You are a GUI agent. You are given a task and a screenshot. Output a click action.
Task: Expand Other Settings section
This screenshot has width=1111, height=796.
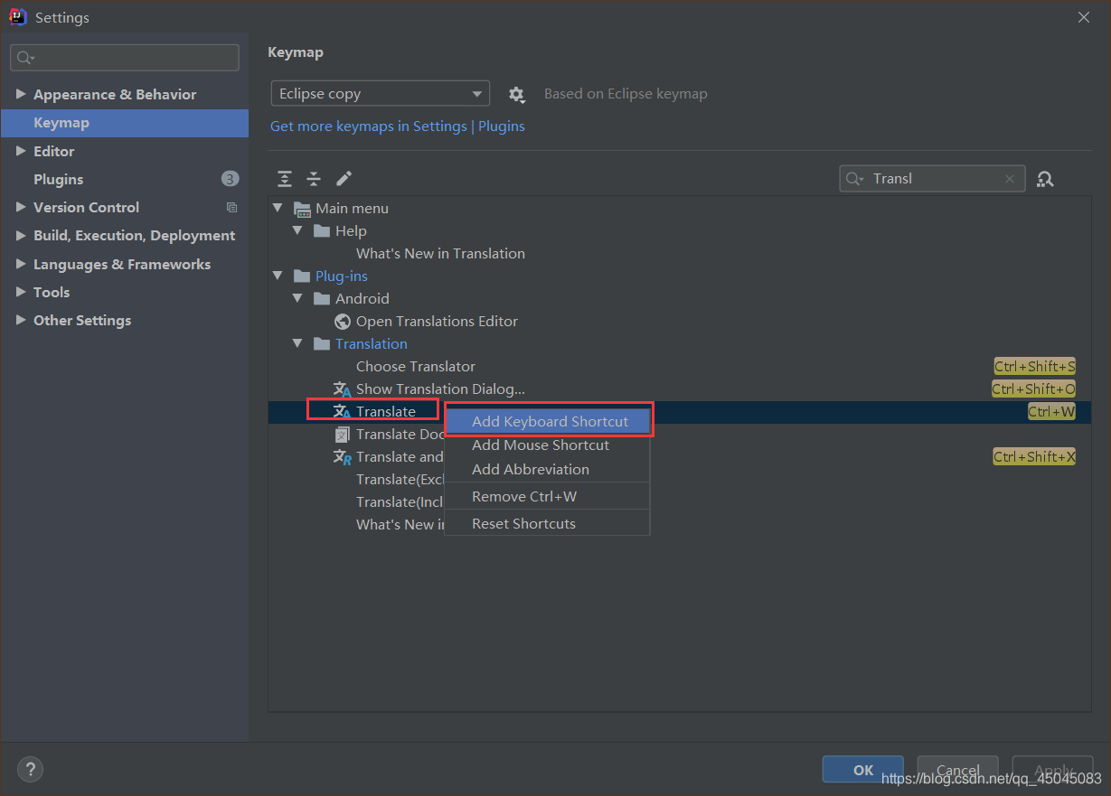(x=21, y=320)
